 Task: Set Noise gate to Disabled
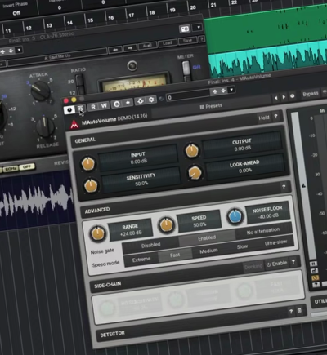point(150,245)
